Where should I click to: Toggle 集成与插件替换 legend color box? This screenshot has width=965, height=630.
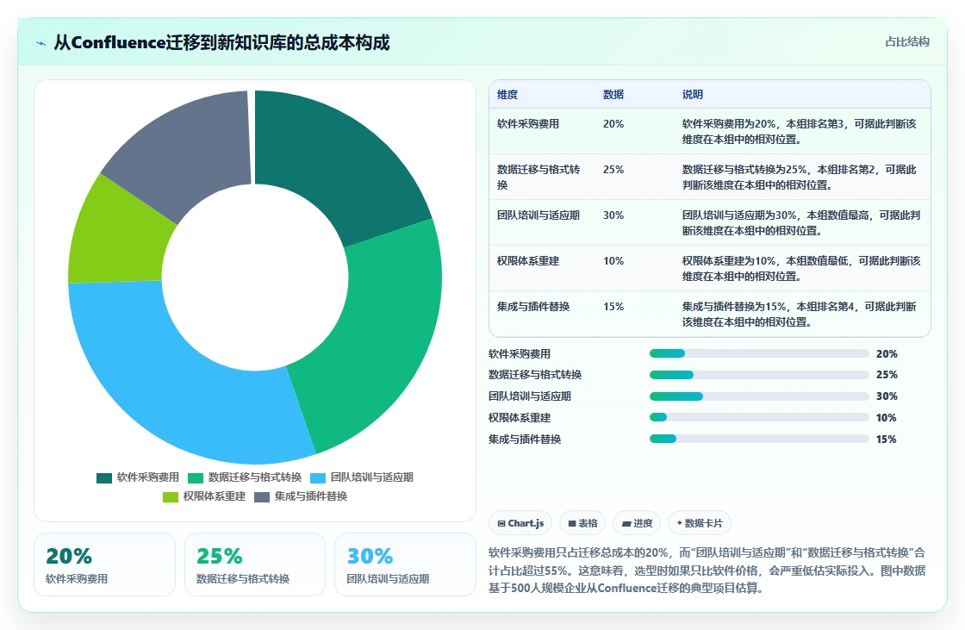click(262, 497)
